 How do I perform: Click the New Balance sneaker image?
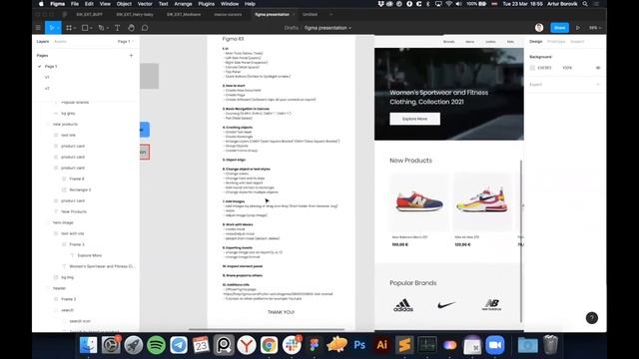click(x=419, y=201)
